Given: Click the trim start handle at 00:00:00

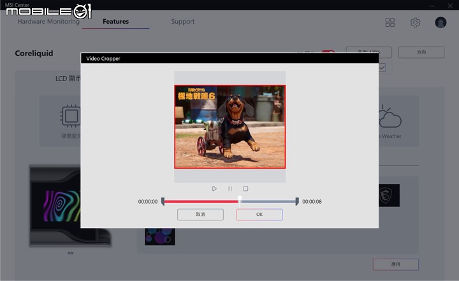Looking at the screenshot, I should 163,202.
